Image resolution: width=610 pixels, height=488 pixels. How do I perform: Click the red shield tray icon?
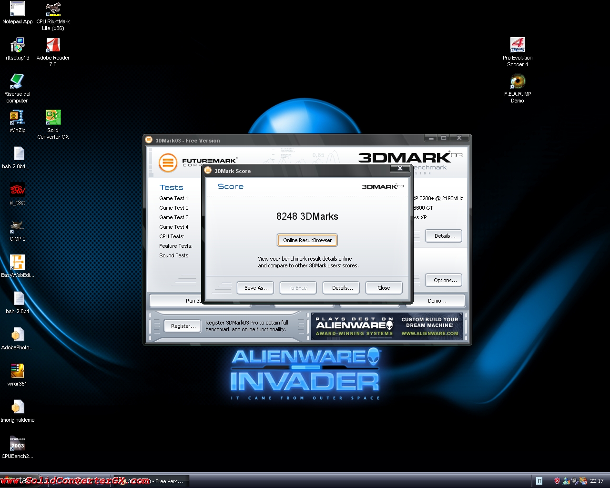point(557,481)
